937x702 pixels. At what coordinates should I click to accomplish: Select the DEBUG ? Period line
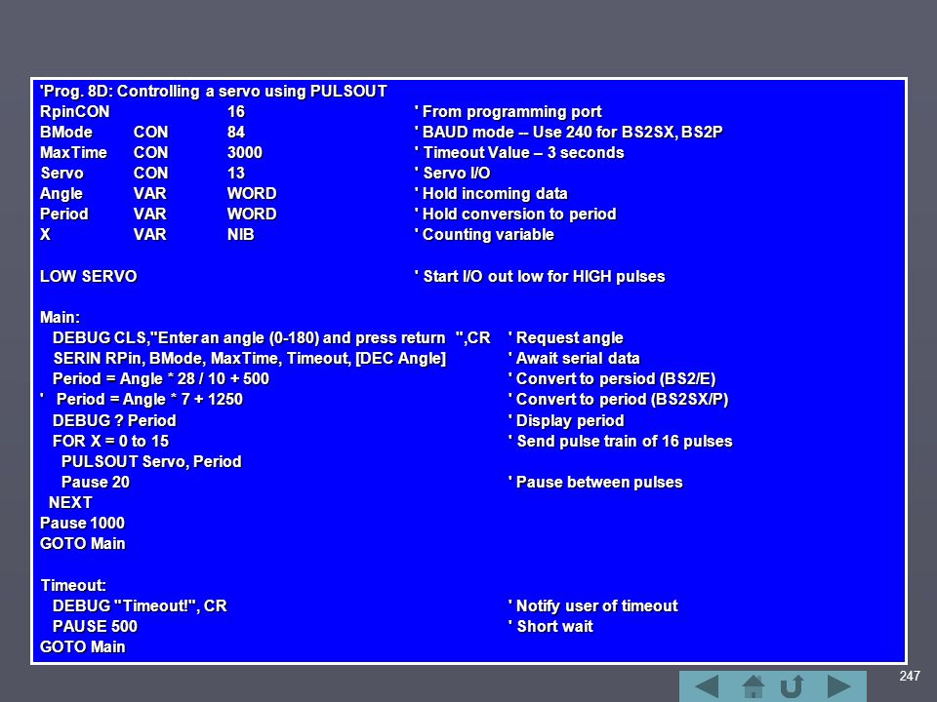pos(114,421)
